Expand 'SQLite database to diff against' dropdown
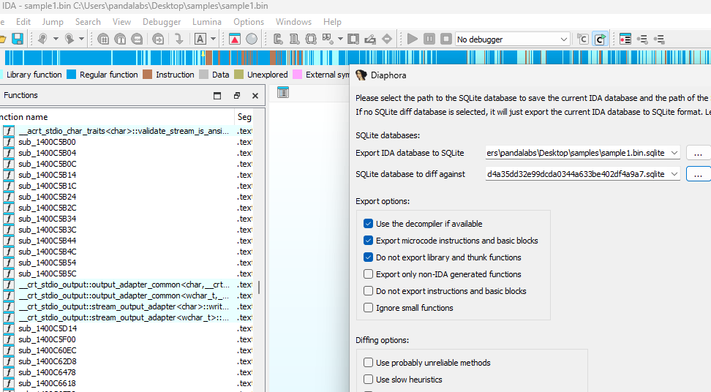Image resolution: width=711 pixels, height=392 pixels. (x=674, y=174)
